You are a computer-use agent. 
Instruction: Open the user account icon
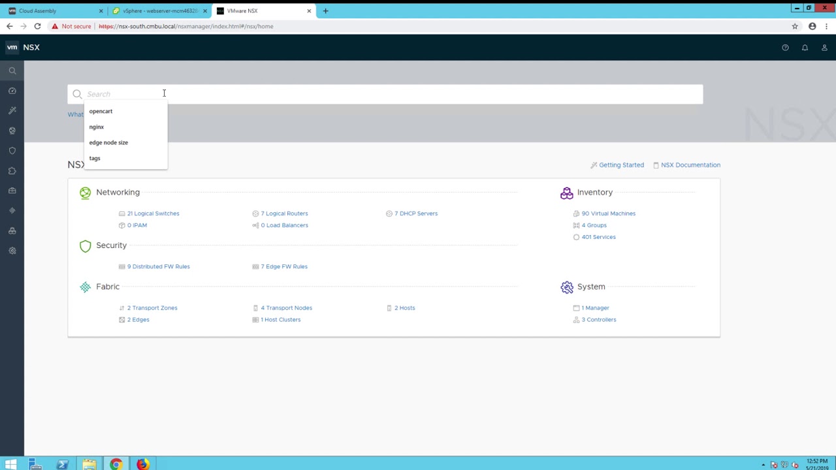(x=824, y=48)
